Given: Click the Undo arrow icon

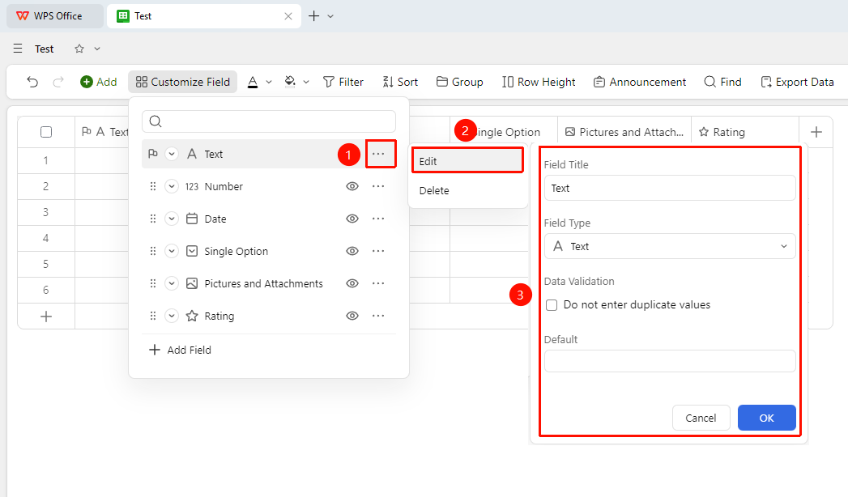Looking at the screenshot, I should pos(32,82).
